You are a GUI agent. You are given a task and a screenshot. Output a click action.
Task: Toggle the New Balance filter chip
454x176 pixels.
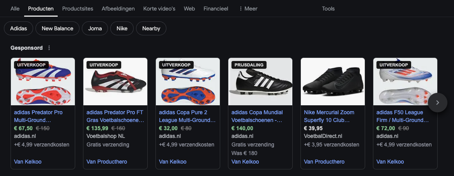point(57,28)
